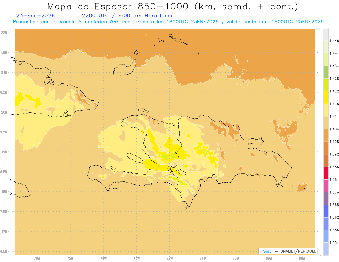
Task: Pick the dark orange legend swatch between 1.386 and 1.392
Action: tap(326, 161)
